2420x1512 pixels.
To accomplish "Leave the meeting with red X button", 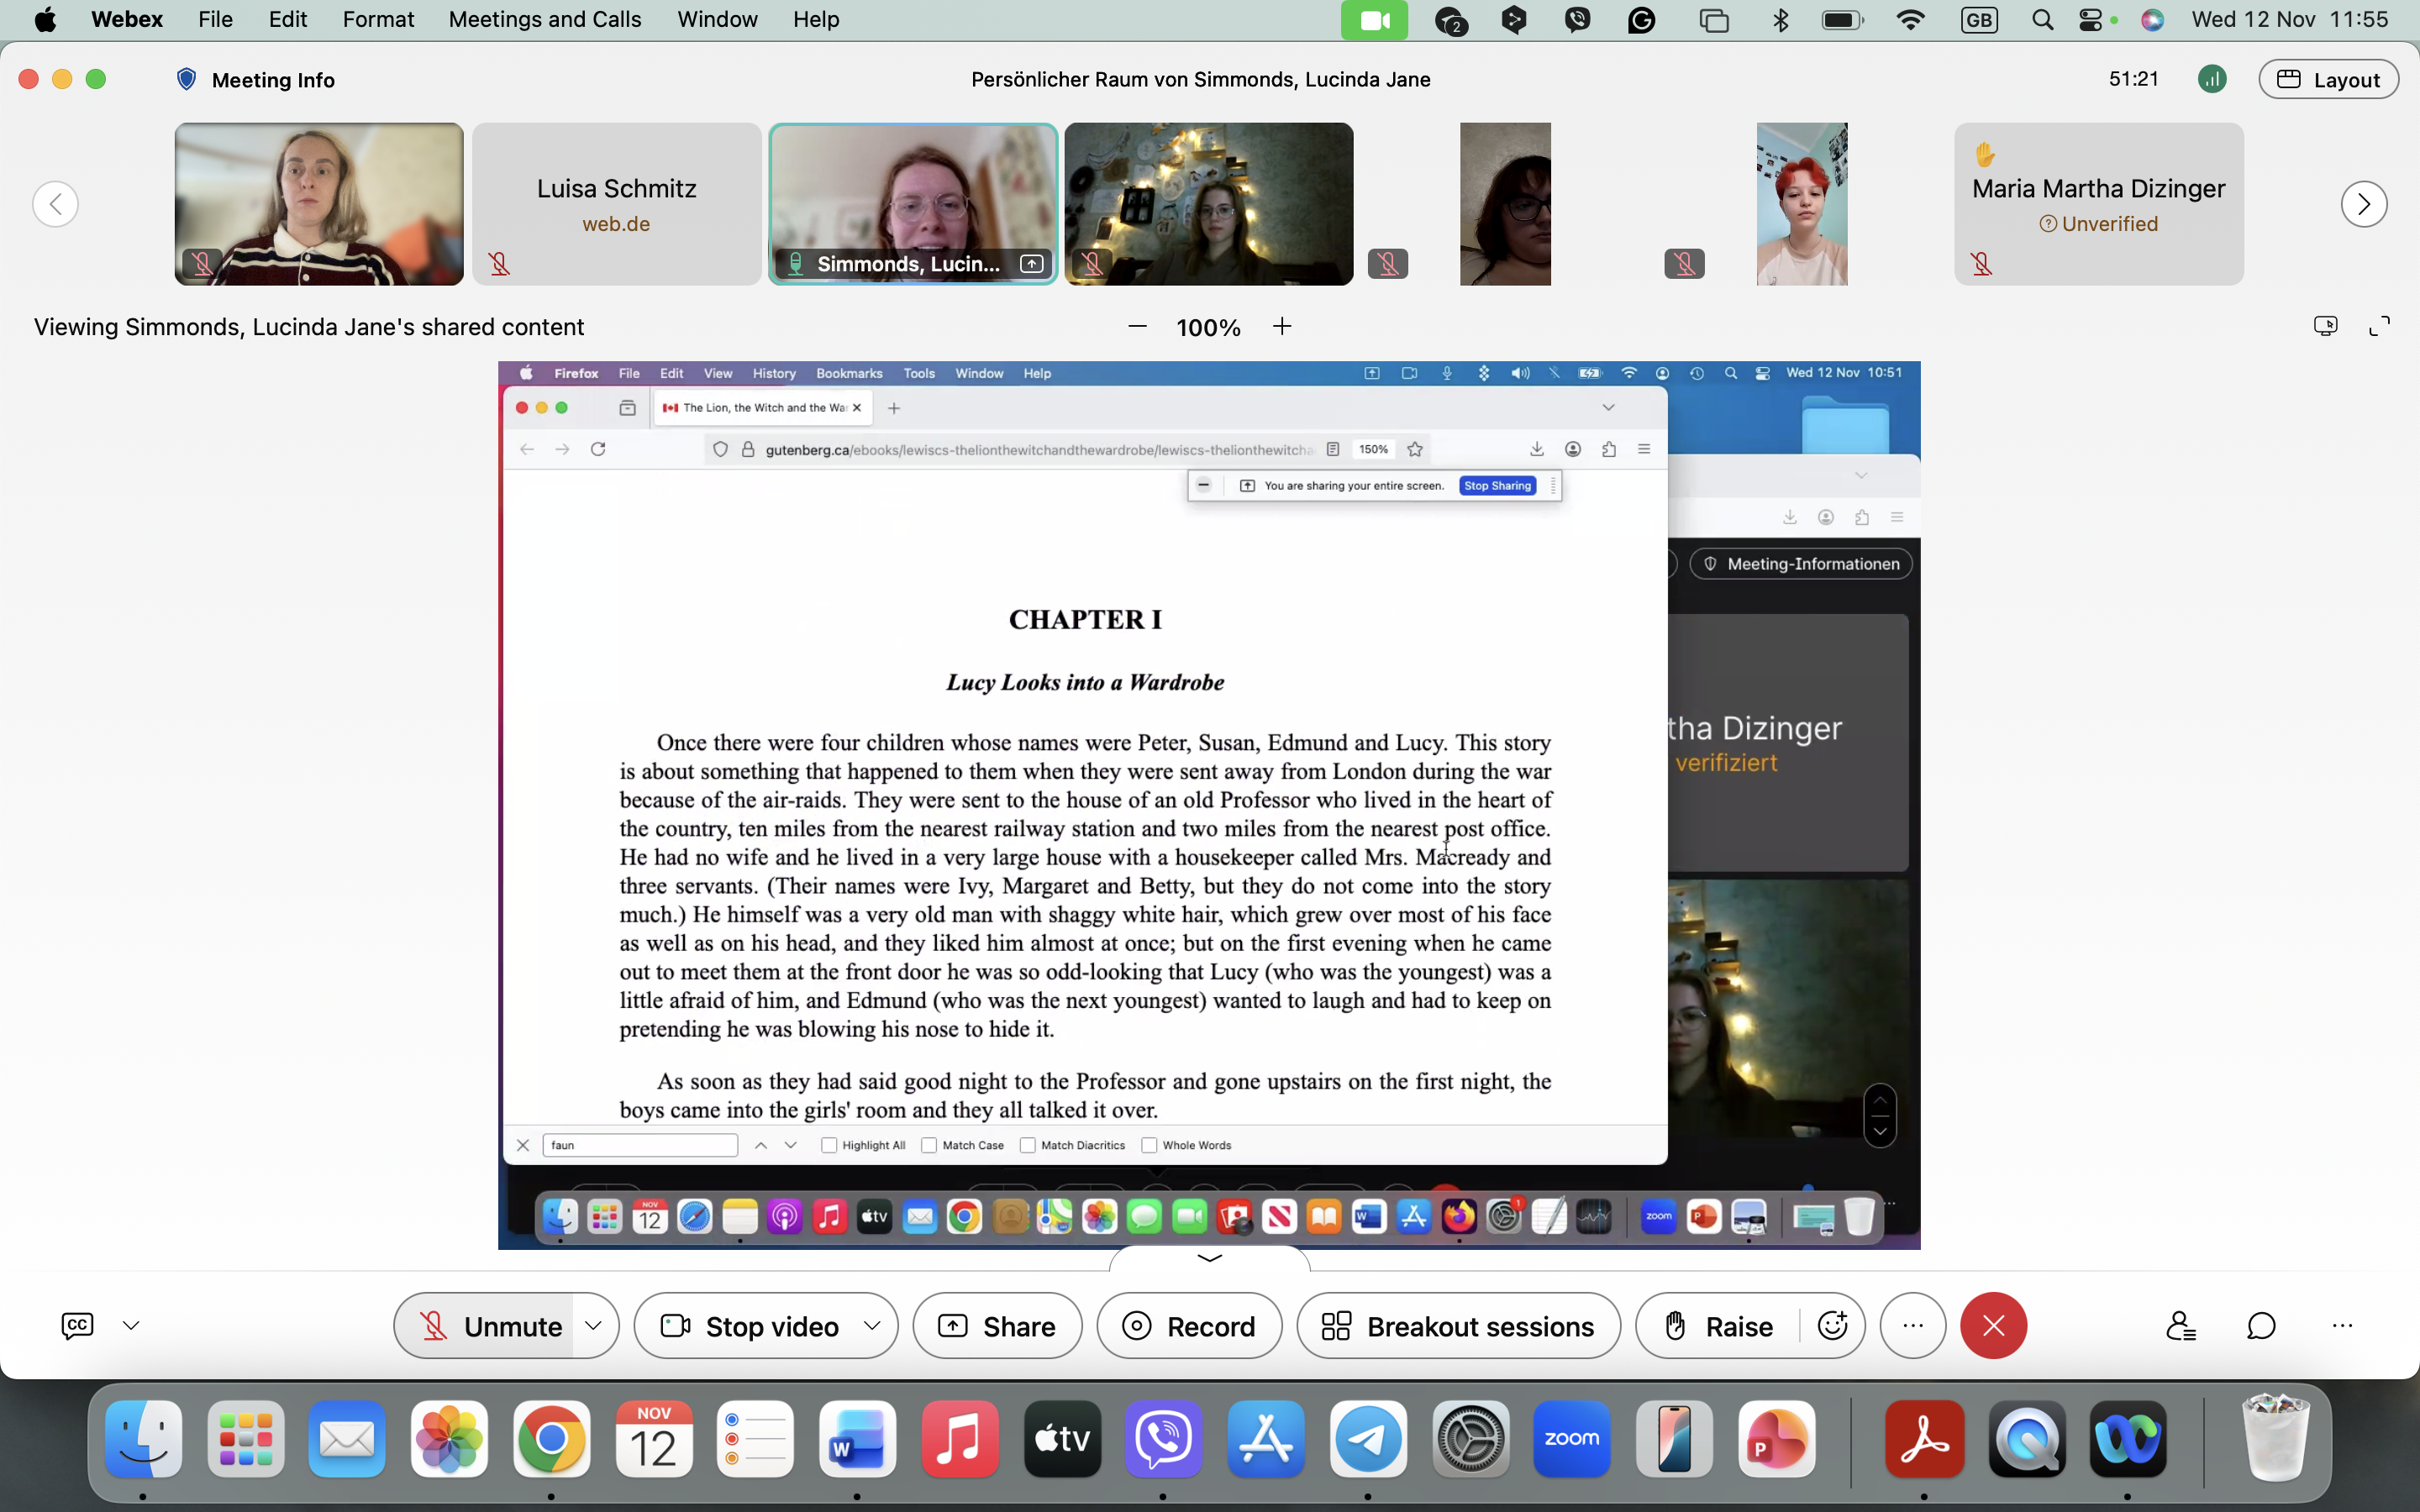I will click(x=1993, y=1326).
